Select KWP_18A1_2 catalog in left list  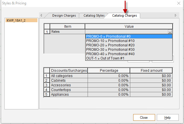coord(22,20)
